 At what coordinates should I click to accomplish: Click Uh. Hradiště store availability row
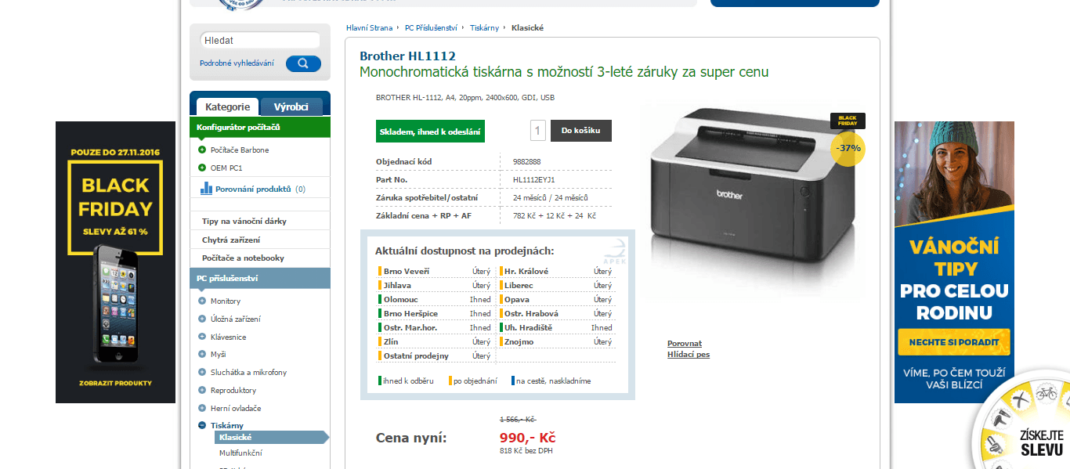point(556,327)
